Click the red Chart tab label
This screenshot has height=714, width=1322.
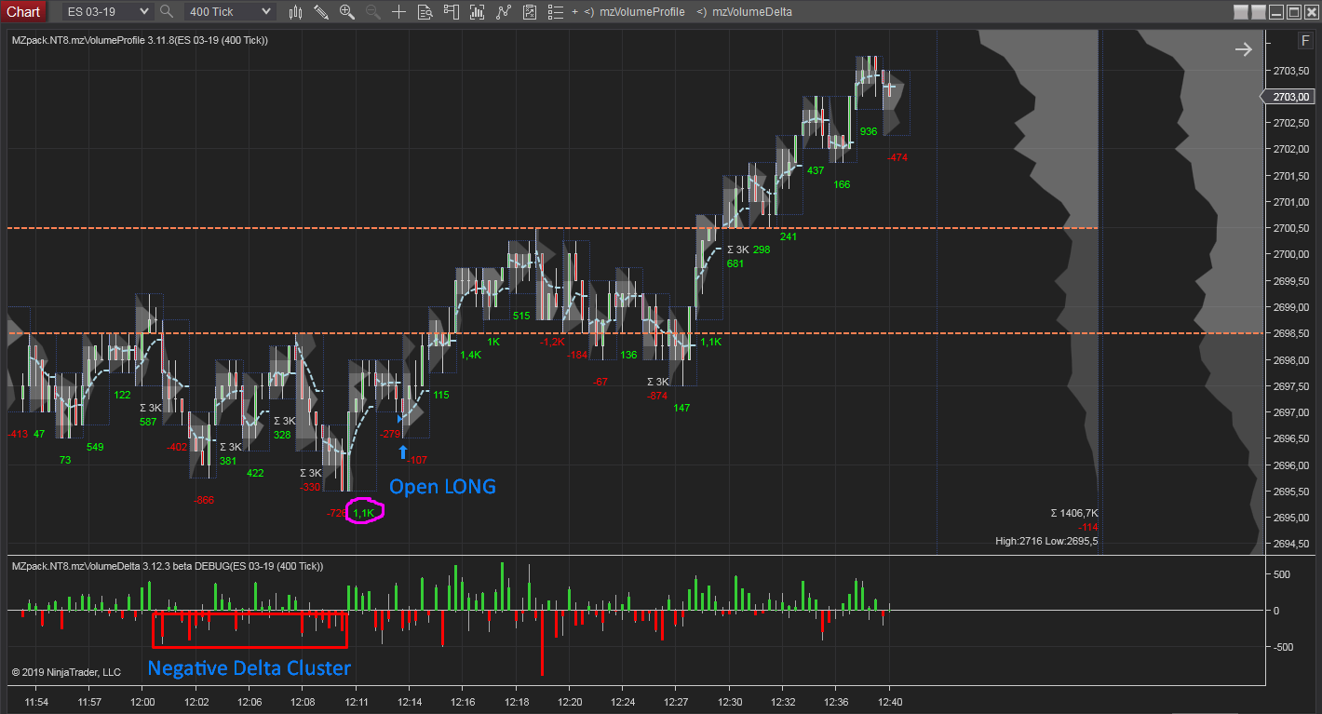[23, 11]
